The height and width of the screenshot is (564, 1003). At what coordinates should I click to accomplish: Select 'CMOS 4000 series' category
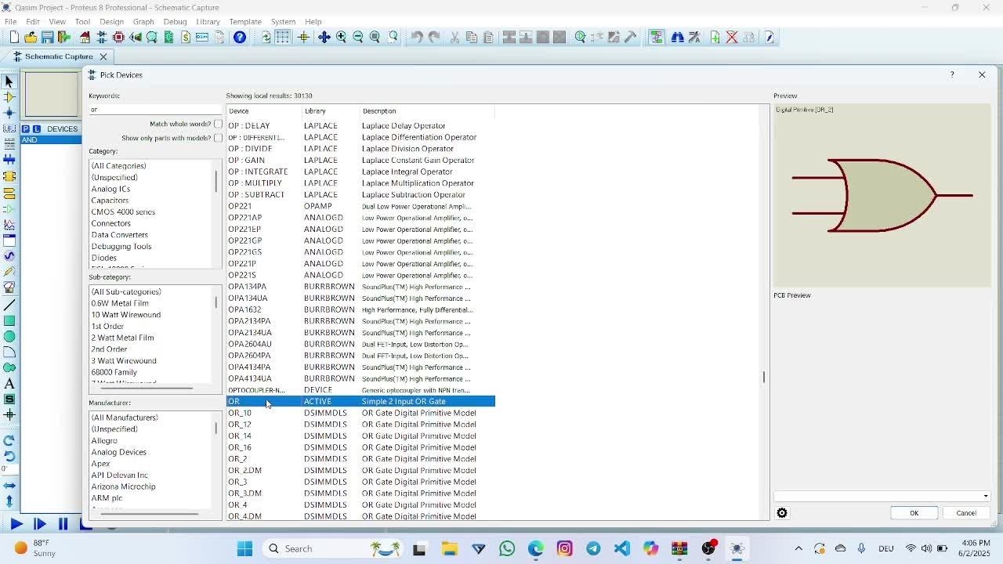[123, 211]
